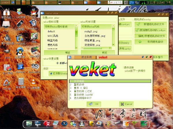Screen dimensions: 173x129
Task: Click 还原默认wbar restore button
Action: pos(58,73)
